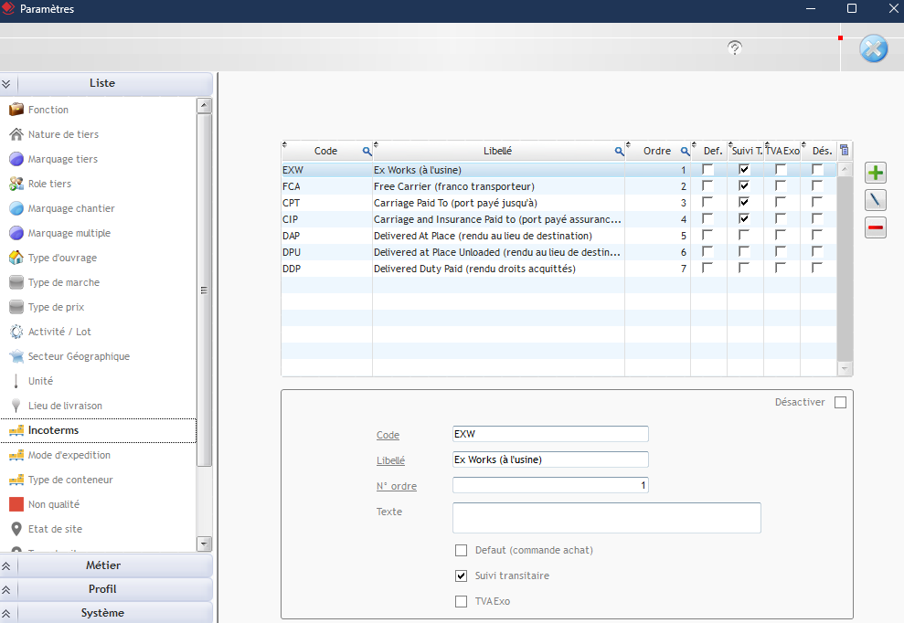
Task: Click the blue pencil edit button
Action: click(876, 200)
